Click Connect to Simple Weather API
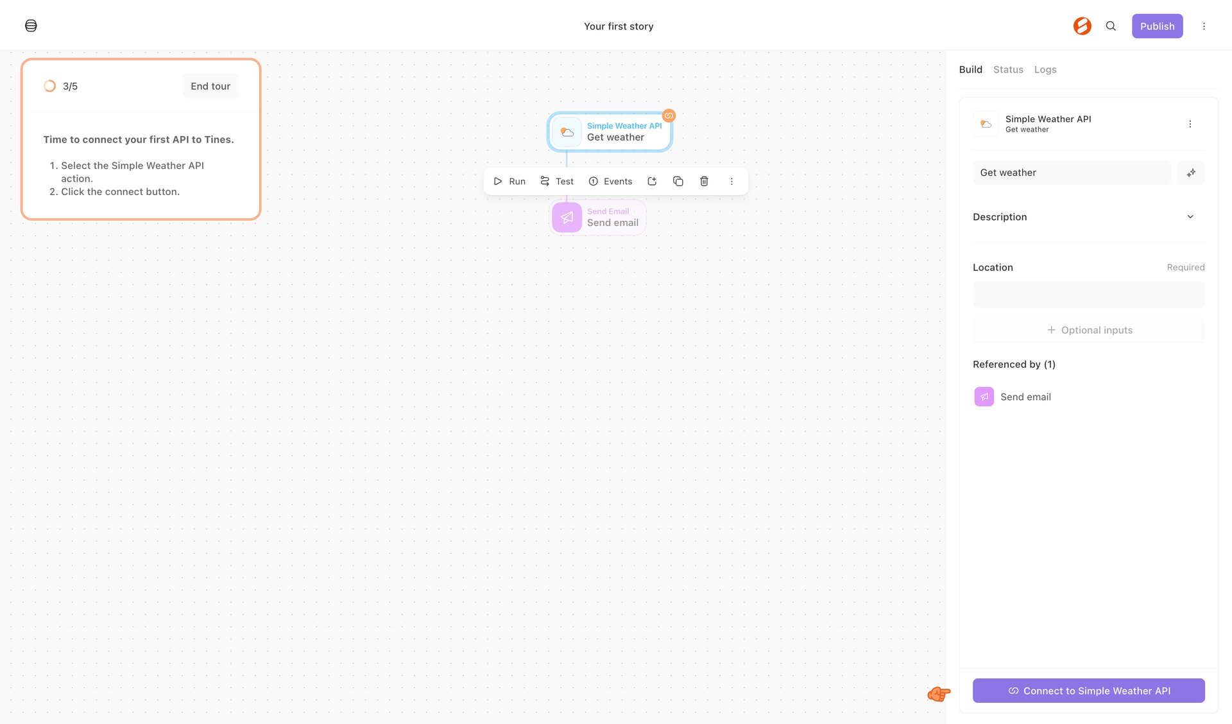Image resolution: width=1232 pixels, height=724 pixels. pyautogui.click(x=1088, y=691)
